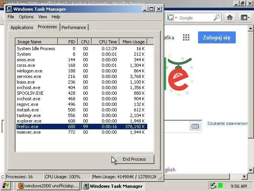
Task: Sort by the CPU Time column header
Action: click(106, 42)
